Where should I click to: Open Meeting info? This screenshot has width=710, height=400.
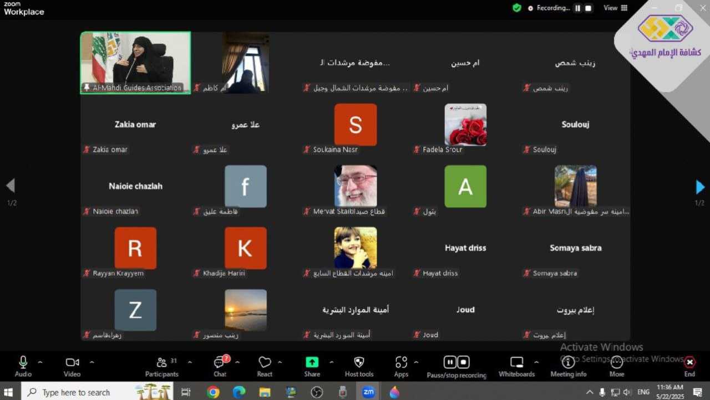(x=568, y=366)
